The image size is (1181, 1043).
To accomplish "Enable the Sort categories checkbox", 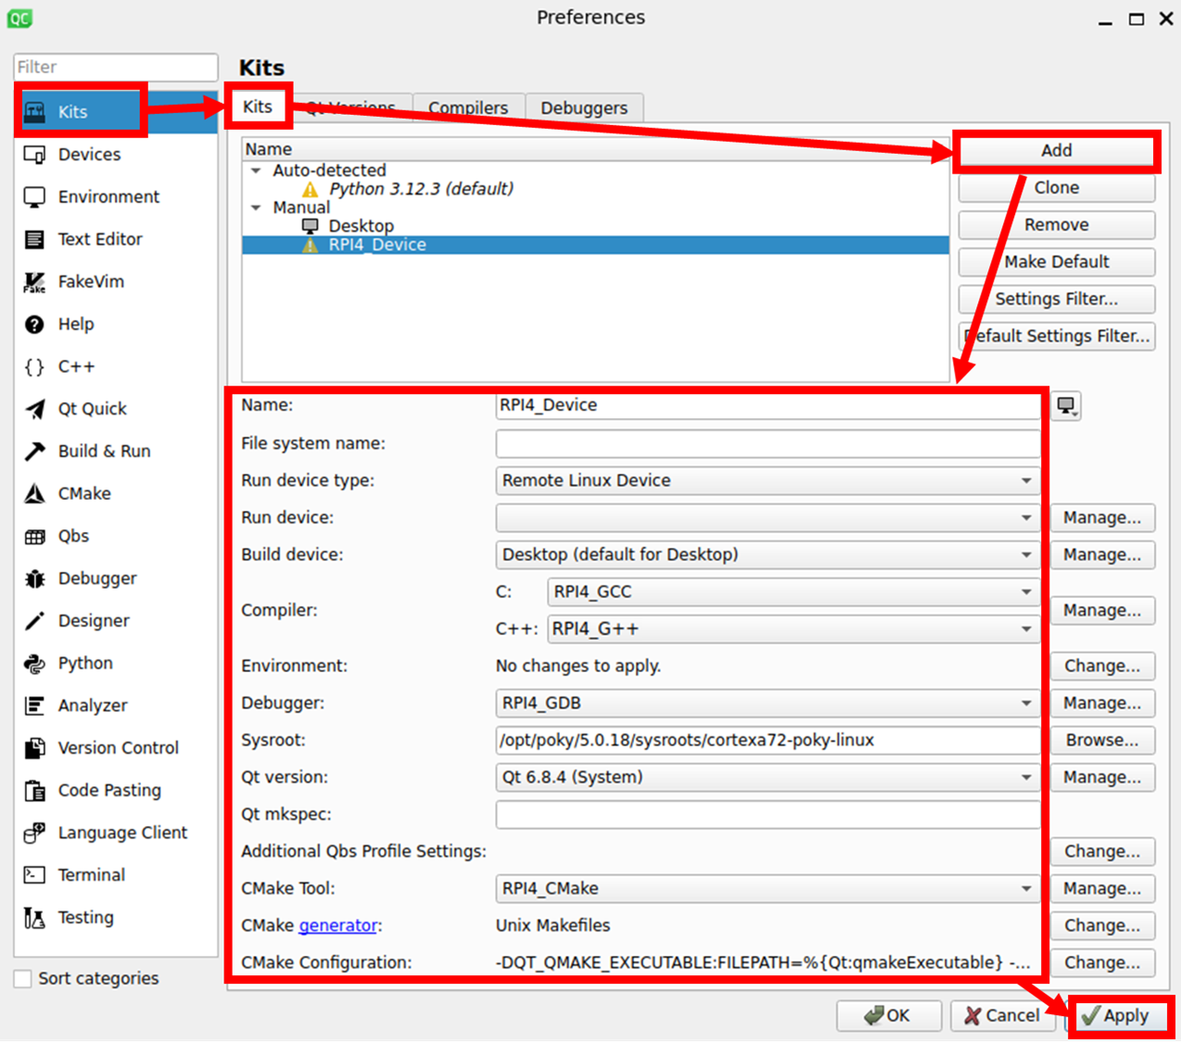I will (23, 979).
